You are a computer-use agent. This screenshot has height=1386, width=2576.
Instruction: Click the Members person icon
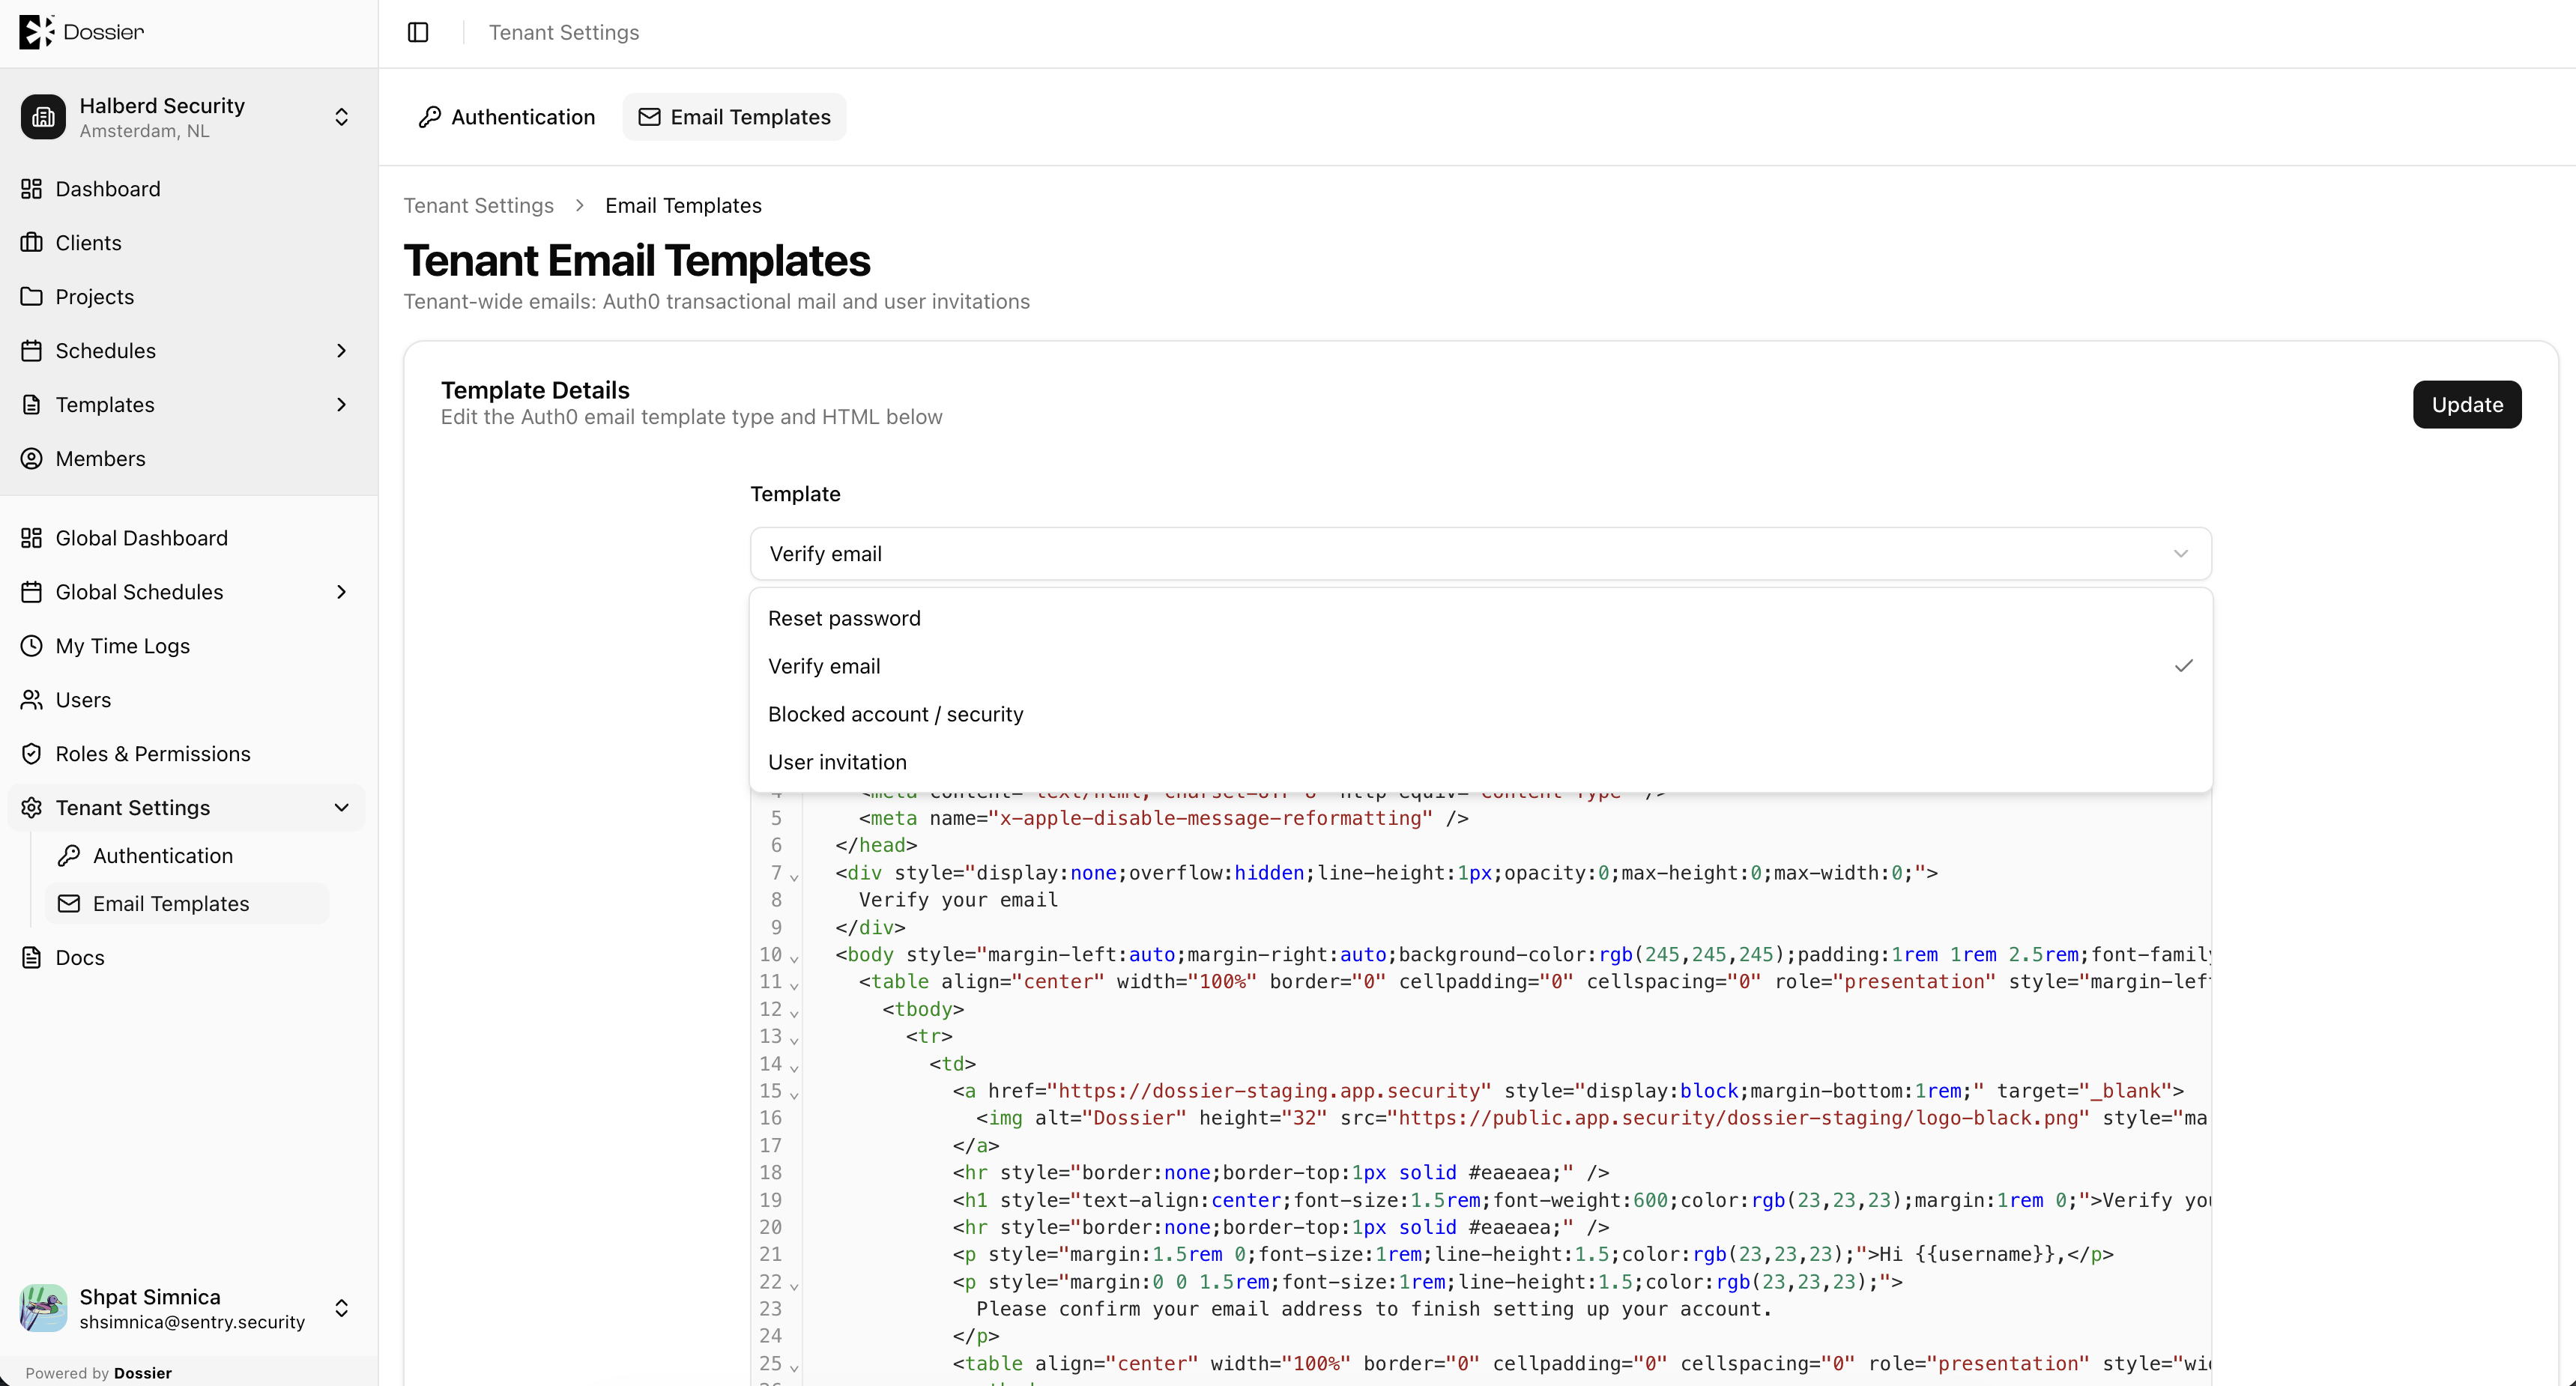(x=32, y=459)
